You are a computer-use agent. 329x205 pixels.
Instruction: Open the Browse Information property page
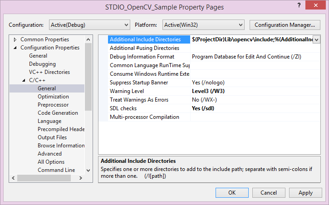coord(61,146)
